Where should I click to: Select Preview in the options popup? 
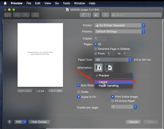(113, 76)
